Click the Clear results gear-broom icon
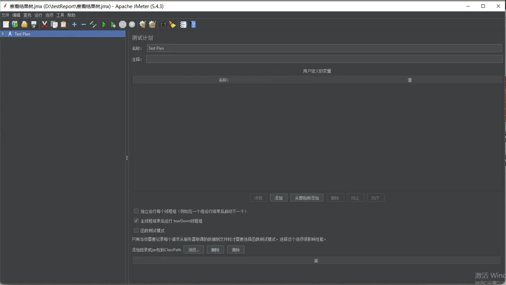This screenshot has height=285, width=506. tap(143, 24)
